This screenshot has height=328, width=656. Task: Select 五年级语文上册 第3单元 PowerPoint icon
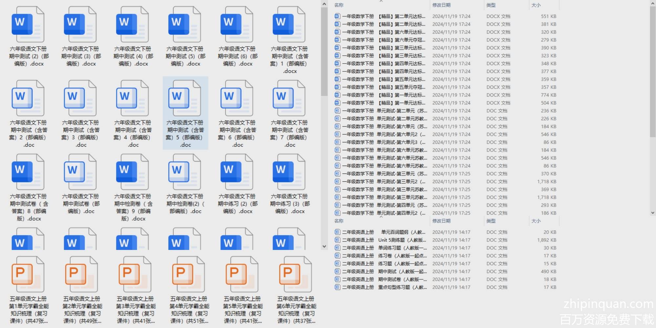pyautogui.click(x=134, y=275)
